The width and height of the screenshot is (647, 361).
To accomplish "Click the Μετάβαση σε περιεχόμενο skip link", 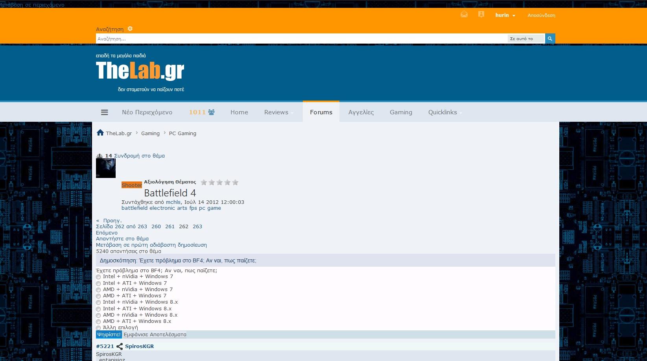I will pyautogui.click(x=32, y=5).
